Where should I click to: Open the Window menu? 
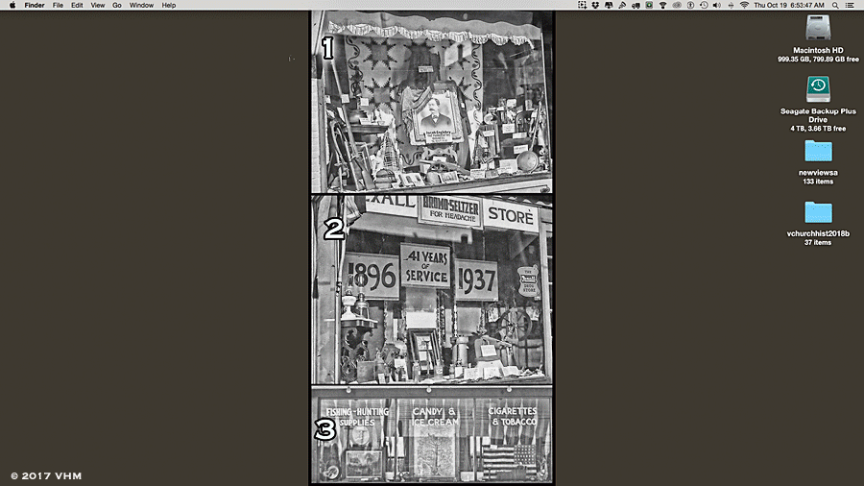coord(141,5)
